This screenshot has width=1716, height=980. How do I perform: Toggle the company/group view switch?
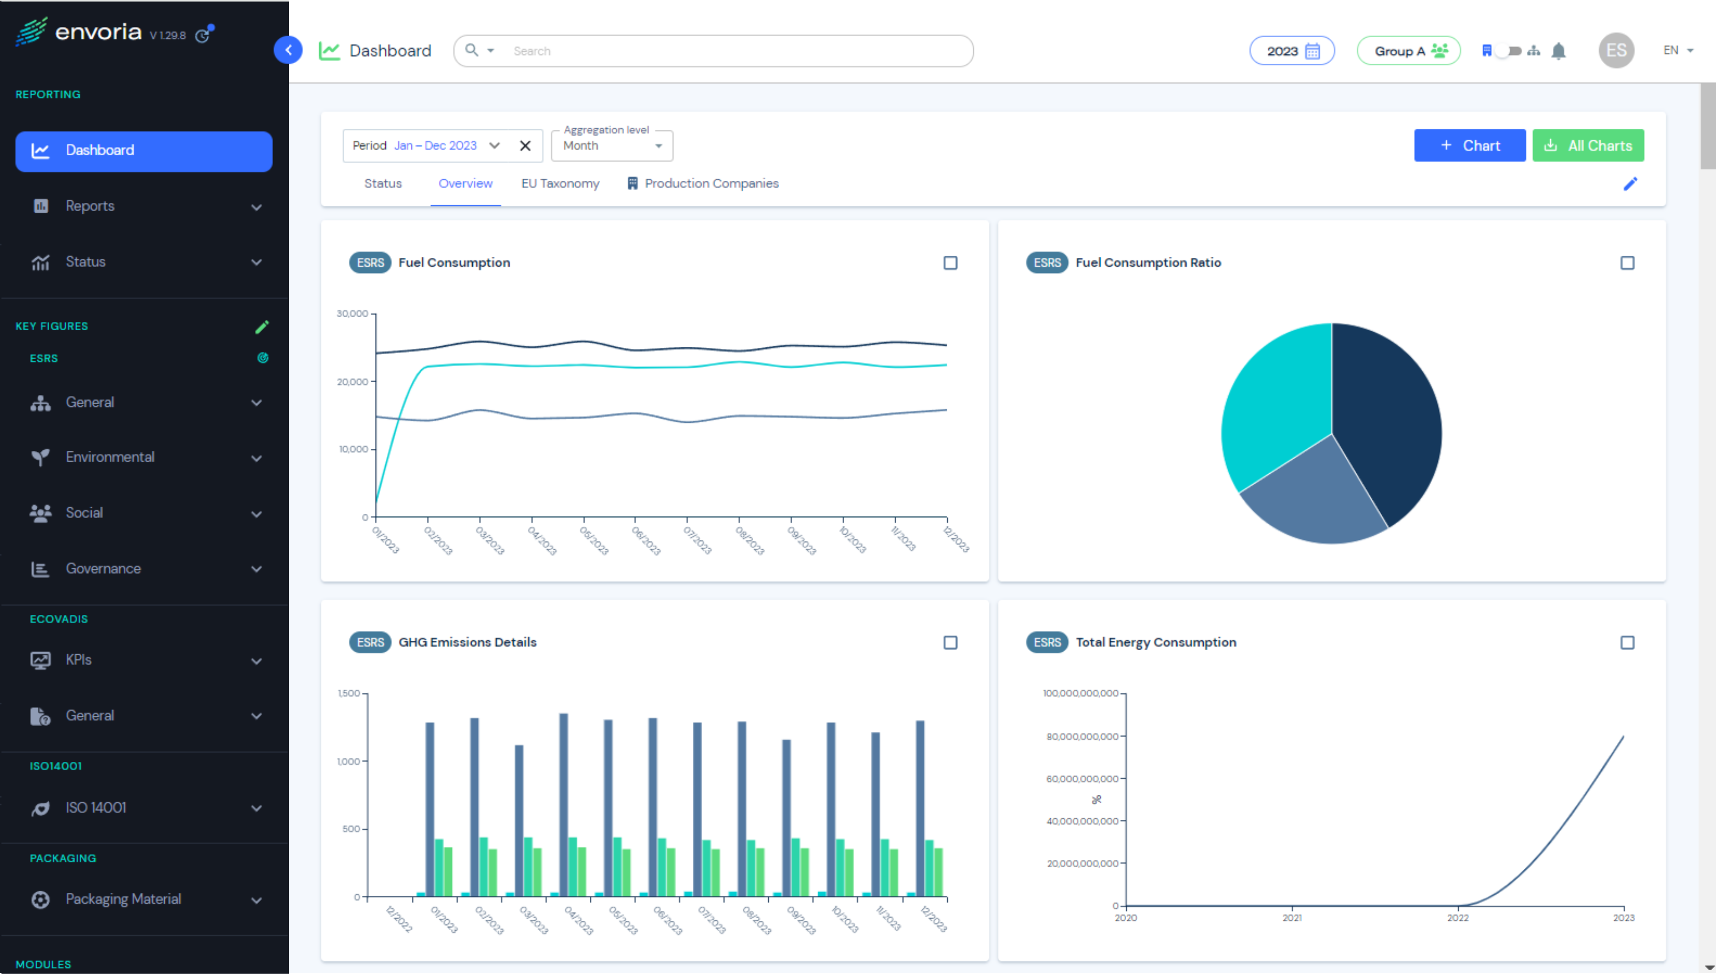(x=1509, y=51)
